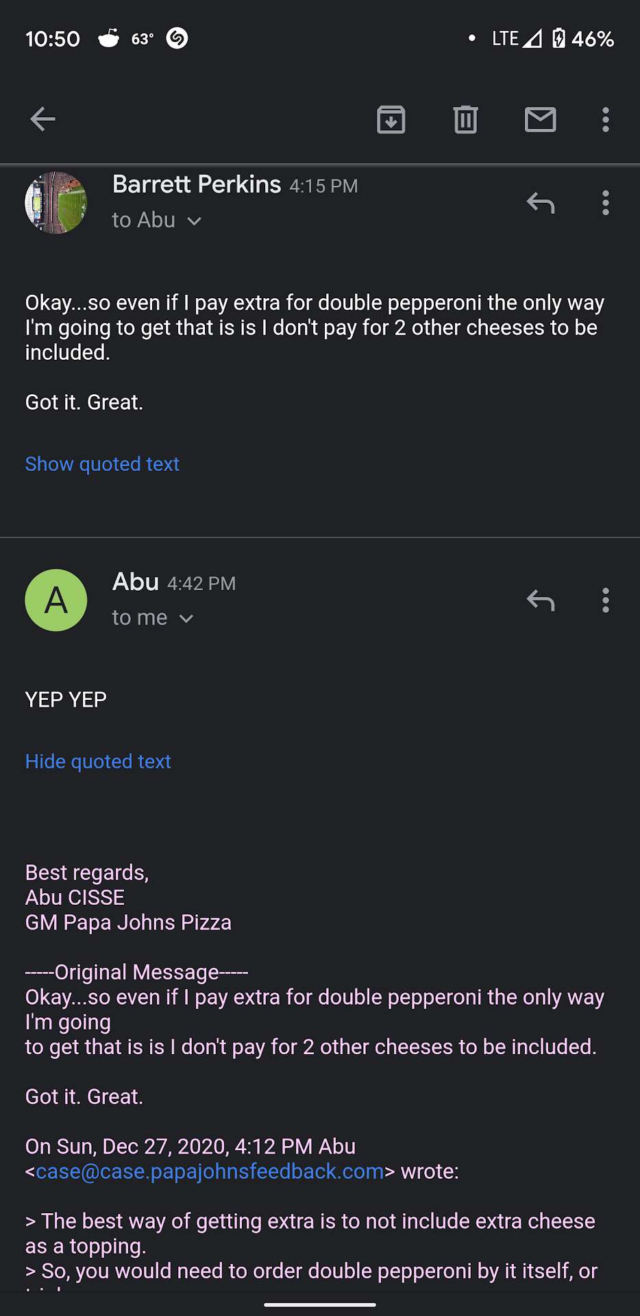Tap the back arrow to leave the email
The height and width of the screenshot is (1316, 640).
[x=42, y=119]
